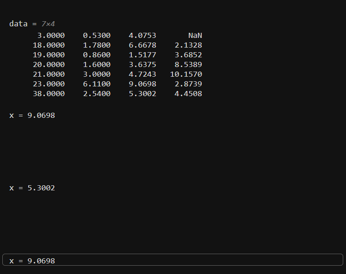Screen dimensions: 346x274
Task: Click the value 21.0000
Action: 49,74
